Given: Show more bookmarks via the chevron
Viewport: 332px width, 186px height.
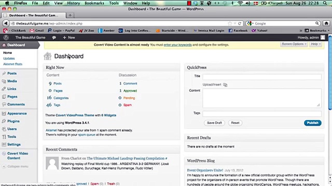Looking at the screenshot, I should click(301, 30).
